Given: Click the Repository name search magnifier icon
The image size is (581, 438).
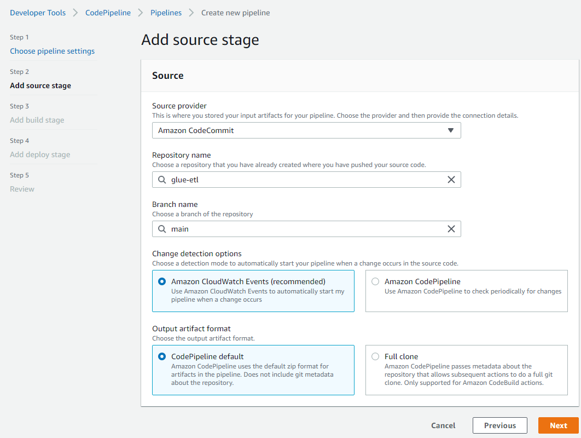Looking at the screenshot, I should 162,180.
